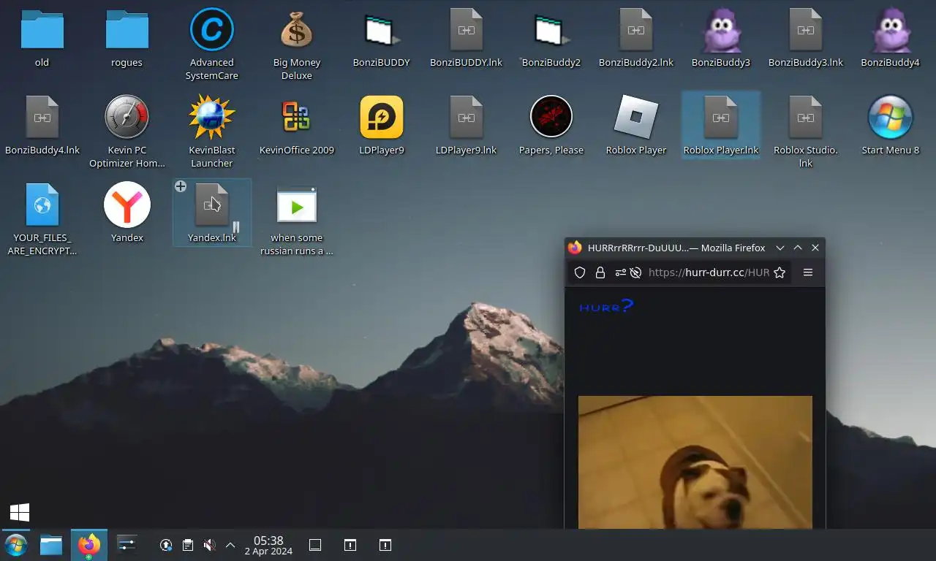This screenshot has height=561, width=936.
Task: Focus the hurr-durr.cc address bar
Action: [709, 272]
